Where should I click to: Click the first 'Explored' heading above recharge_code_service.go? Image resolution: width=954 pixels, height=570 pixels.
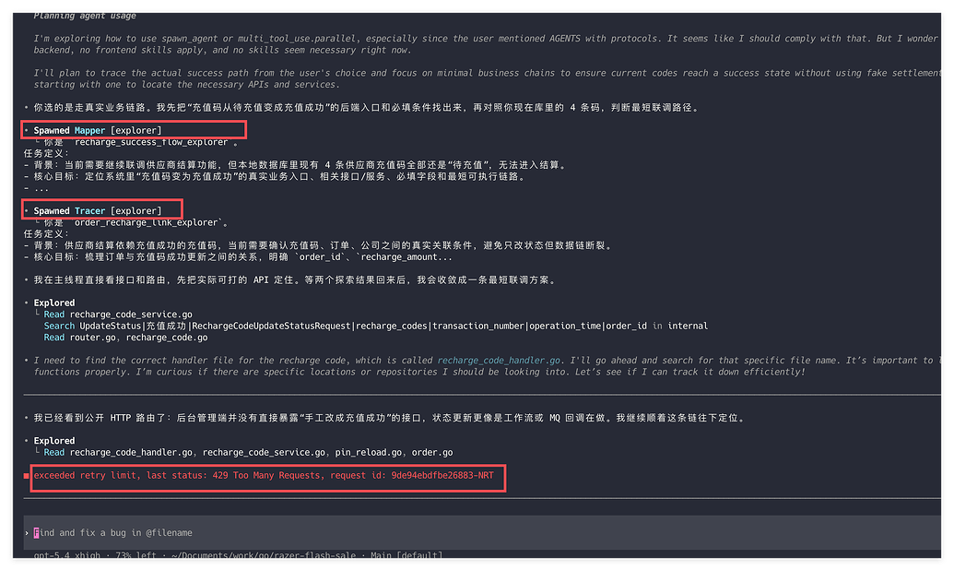(54, 303)
